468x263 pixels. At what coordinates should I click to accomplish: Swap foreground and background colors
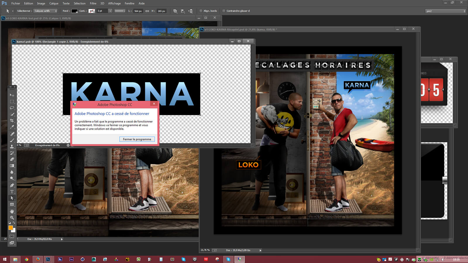click(x=14, y=223)
